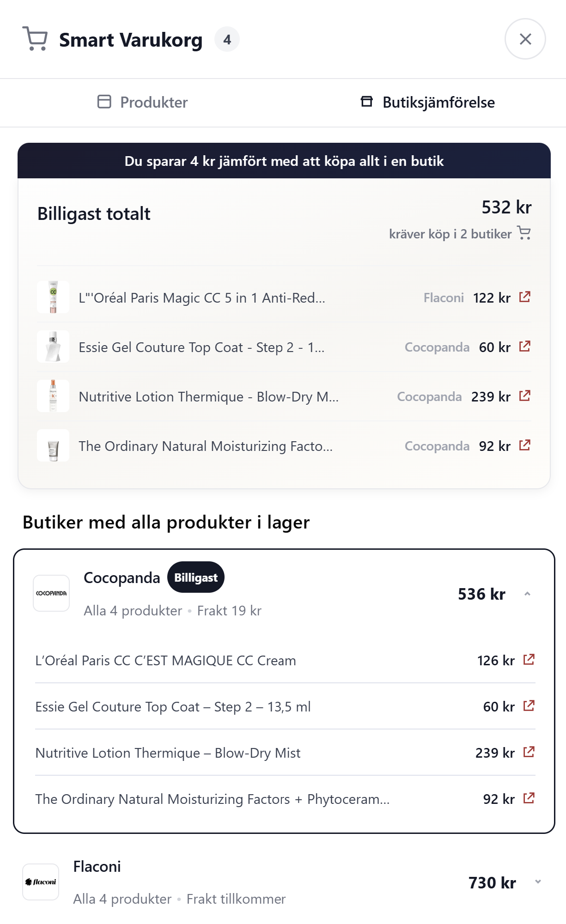Open Cocopanda link for Nutritive Lotion Blow-Dry Mist
The width and height of the screenshot is (566, 924).
click(x=529, y=752)
